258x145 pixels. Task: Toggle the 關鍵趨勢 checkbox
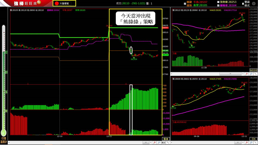[x=185, y=4]
